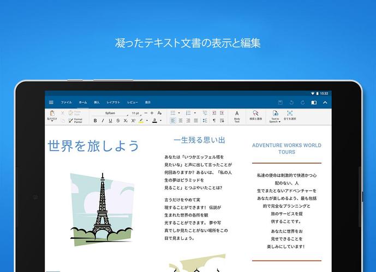
Task: Click the 世界を旅しよう heading
Action: [93, 146]
